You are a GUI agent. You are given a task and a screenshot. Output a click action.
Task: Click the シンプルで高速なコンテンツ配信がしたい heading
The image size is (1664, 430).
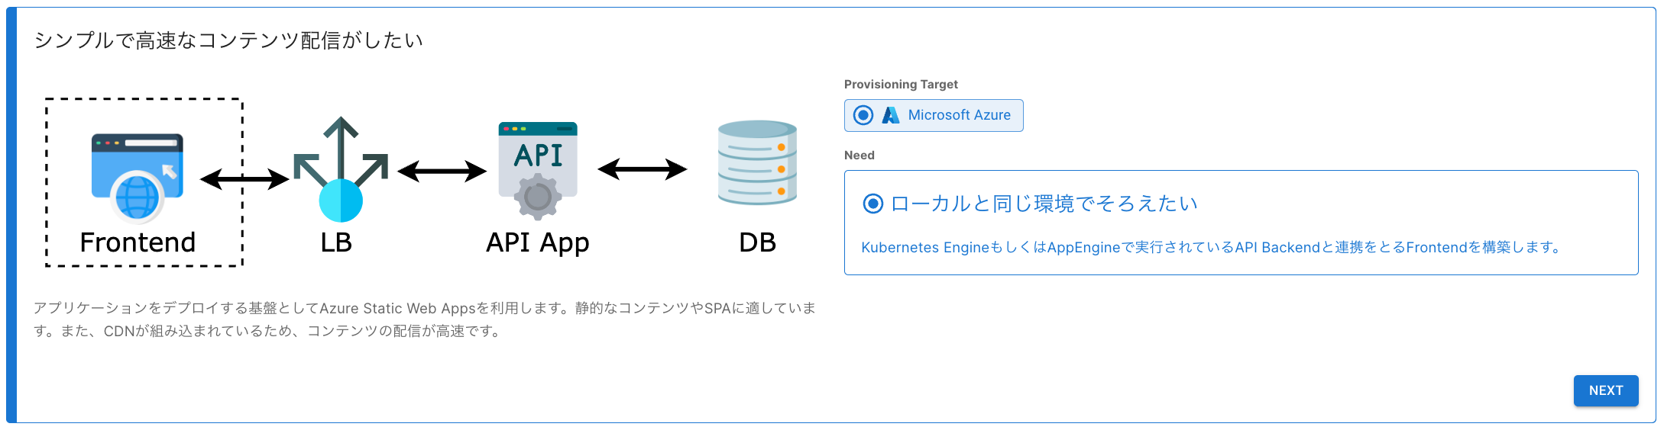pyautogui.click(x=228, y=40)
